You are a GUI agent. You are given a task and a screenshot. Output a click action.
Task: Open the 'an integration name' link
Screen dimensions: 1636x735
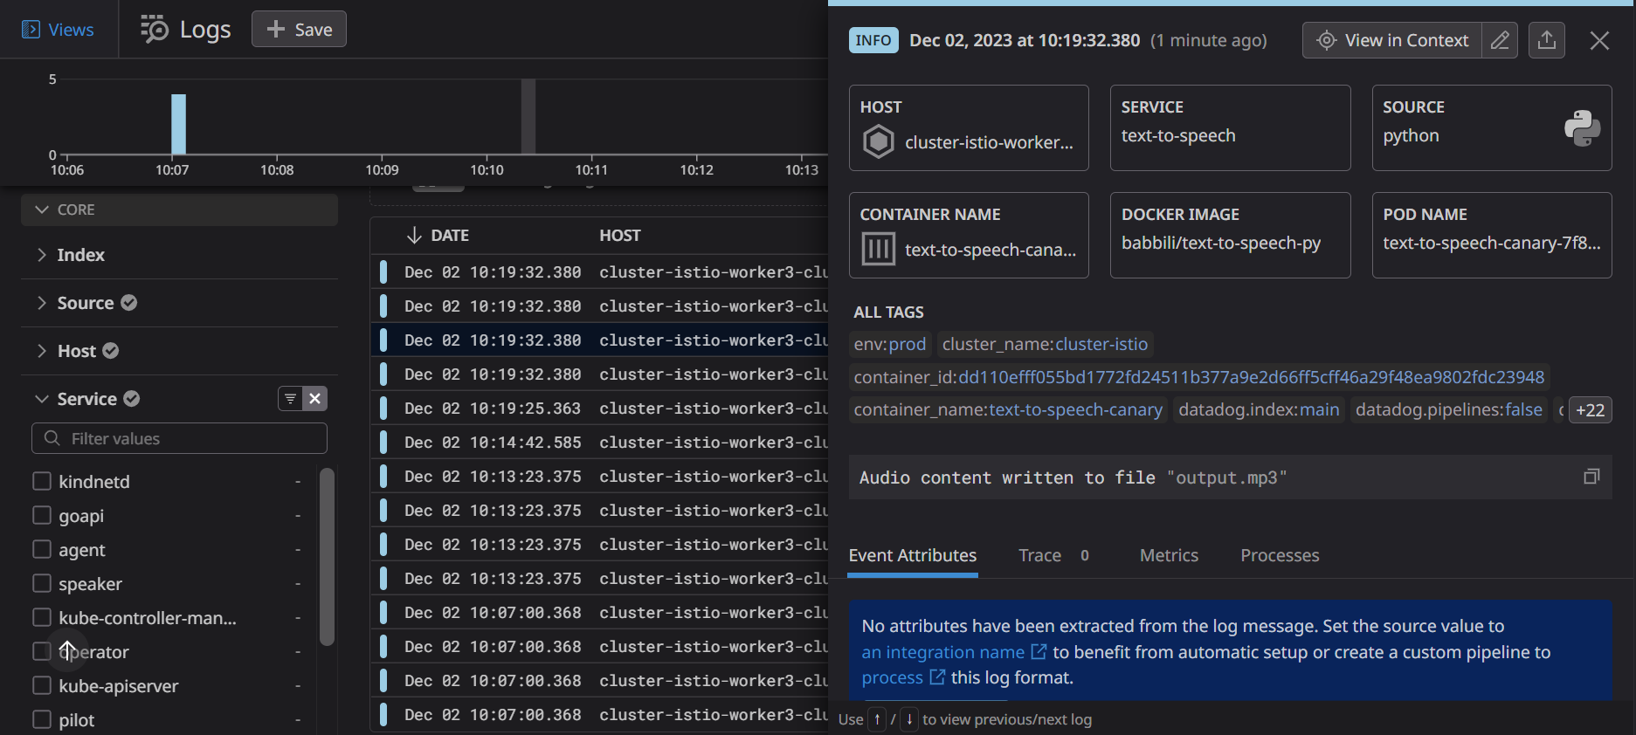(942, 652)
